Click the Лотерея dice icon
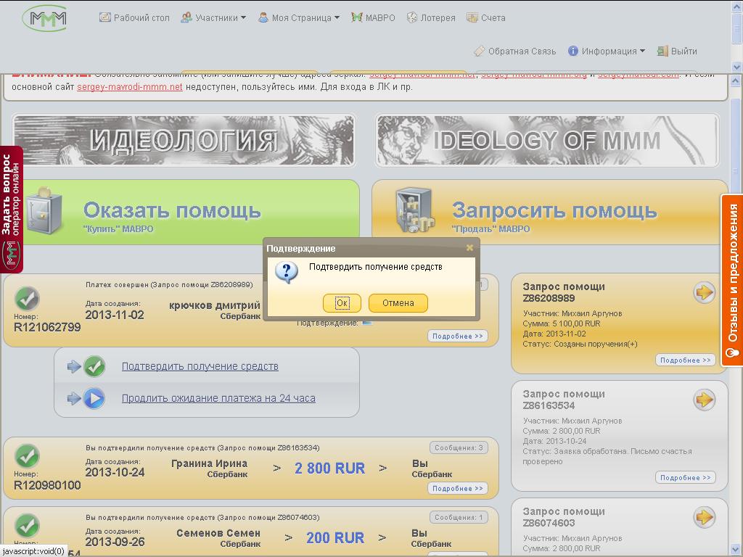This screenshot has width=743, height=557. coord(412,17)
